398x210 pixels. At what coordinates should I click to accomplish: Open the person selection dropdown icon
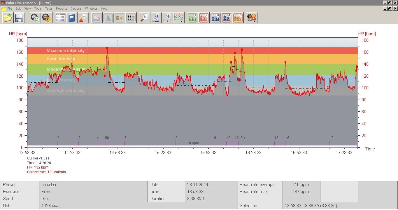pos(251,18)
